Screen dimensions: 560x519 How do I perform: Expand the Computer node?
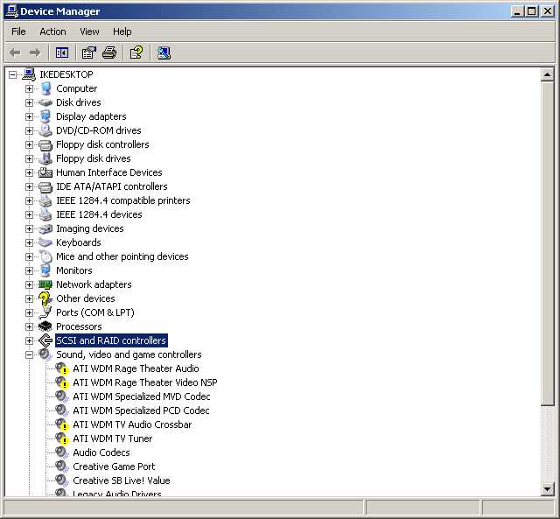(29, 88)
